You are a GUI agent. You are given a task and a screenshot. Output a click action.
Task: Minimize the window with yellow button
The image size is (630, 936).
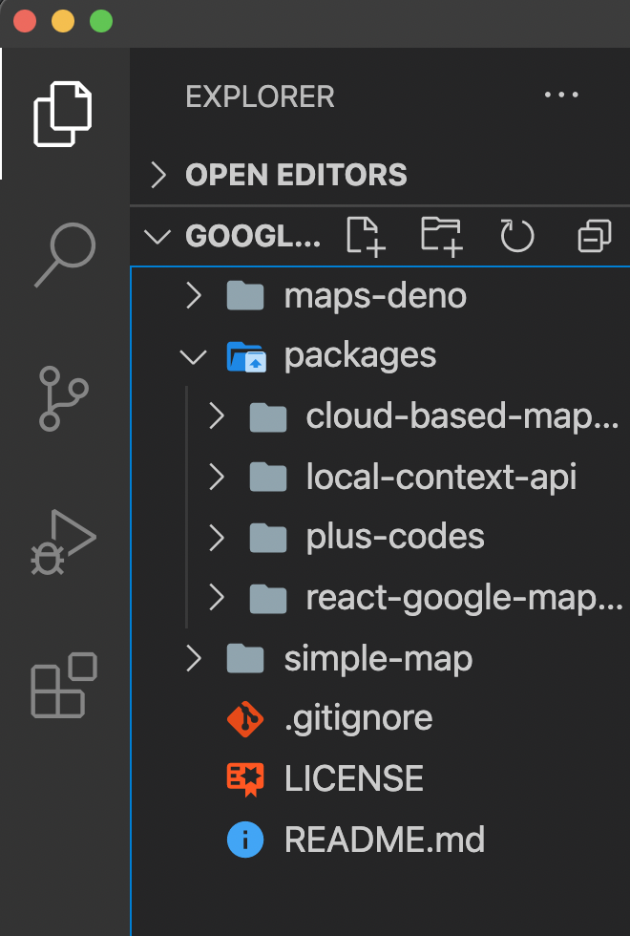(x=63, y=21)
